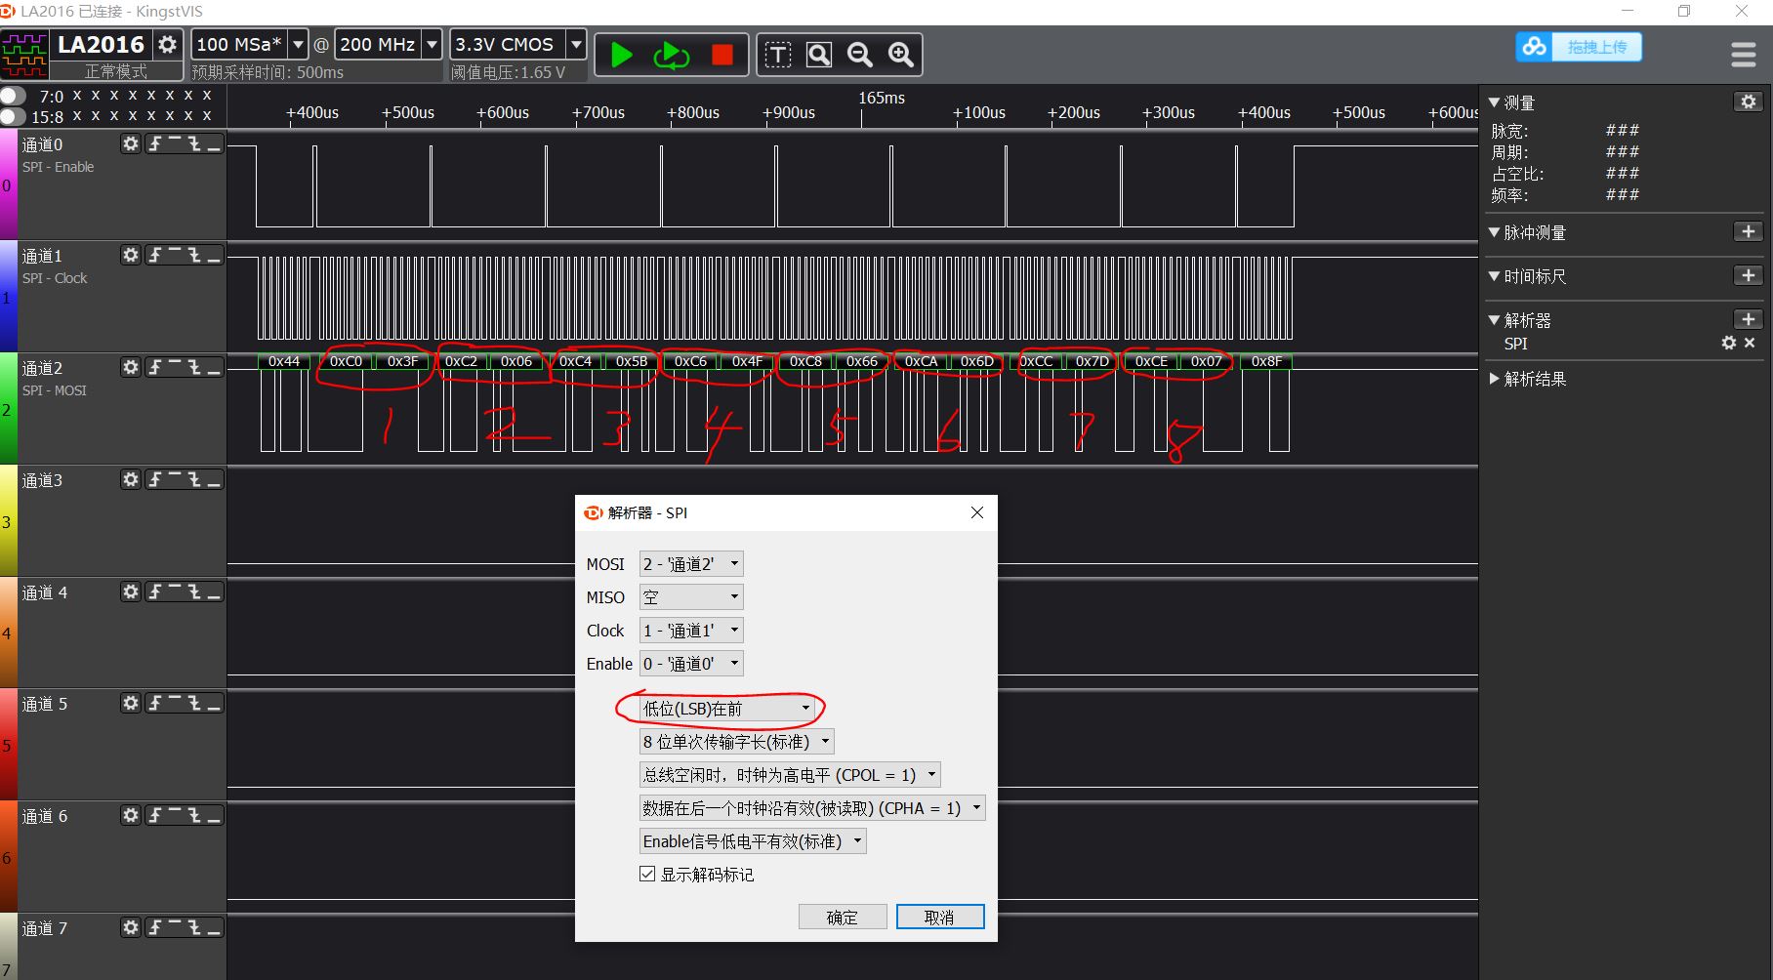
Task: Confirm SPI settings with the 确定 button
Action: [842, 917]
